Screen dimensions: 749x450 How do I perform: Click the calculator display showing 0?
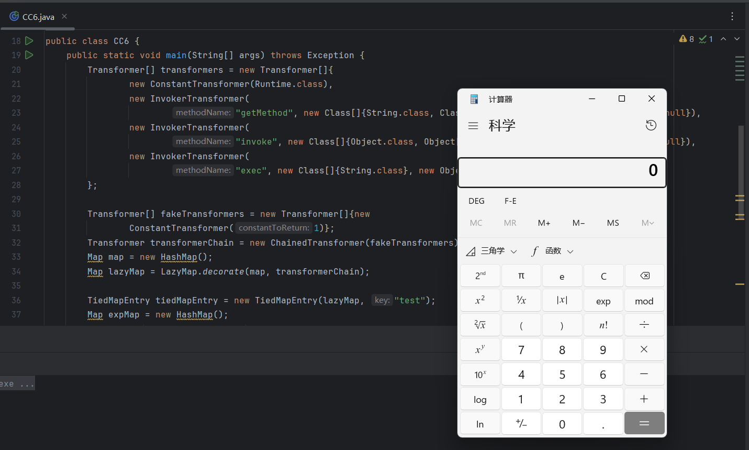562,172
